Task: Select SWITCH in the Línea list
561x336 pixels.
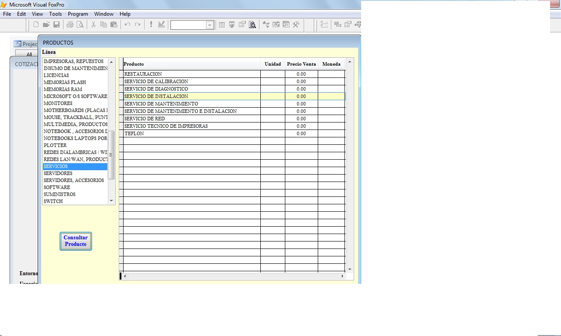Action: click(75, 201)
